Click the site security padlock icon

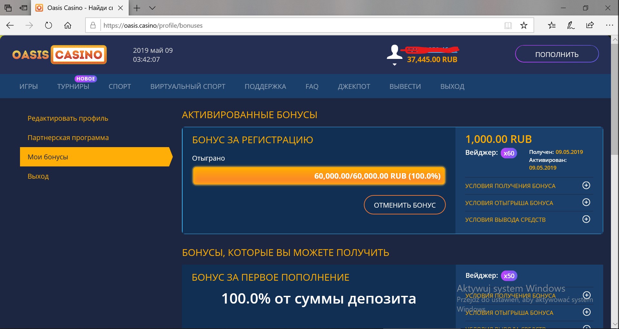click(x=93, y=25)
